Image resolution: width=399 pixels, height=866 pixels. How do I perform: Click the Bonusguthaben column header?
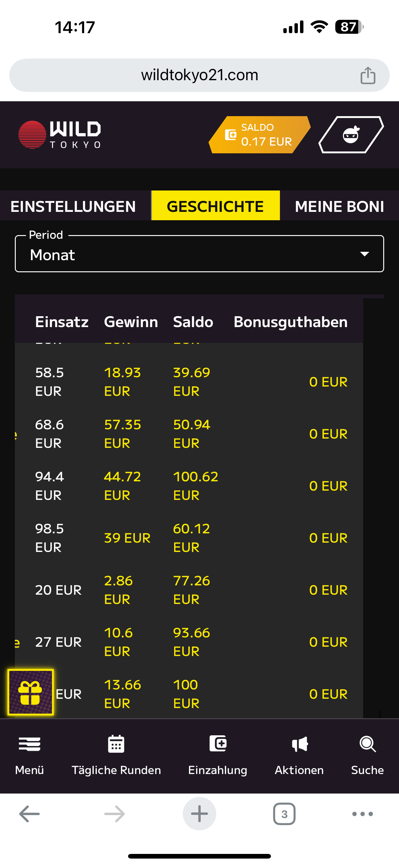(x=290, y=322)
